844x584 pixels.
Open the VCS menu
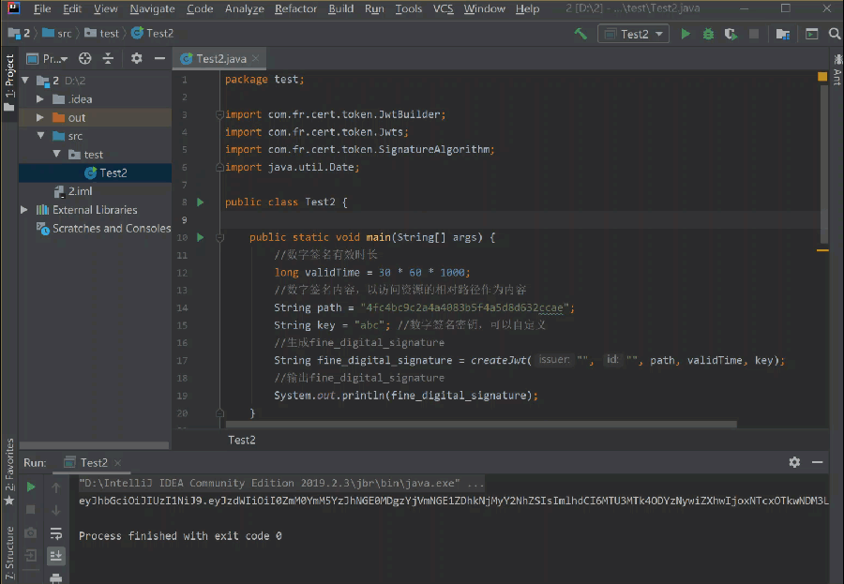pos(443,8)
